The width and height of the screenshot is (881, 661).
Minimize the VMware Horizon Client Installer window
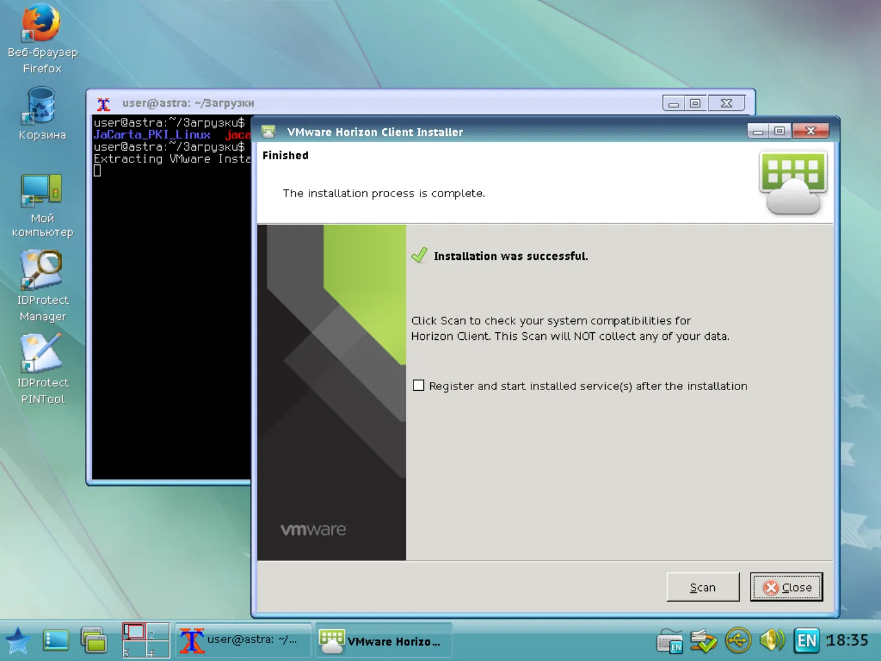[758, 131]
